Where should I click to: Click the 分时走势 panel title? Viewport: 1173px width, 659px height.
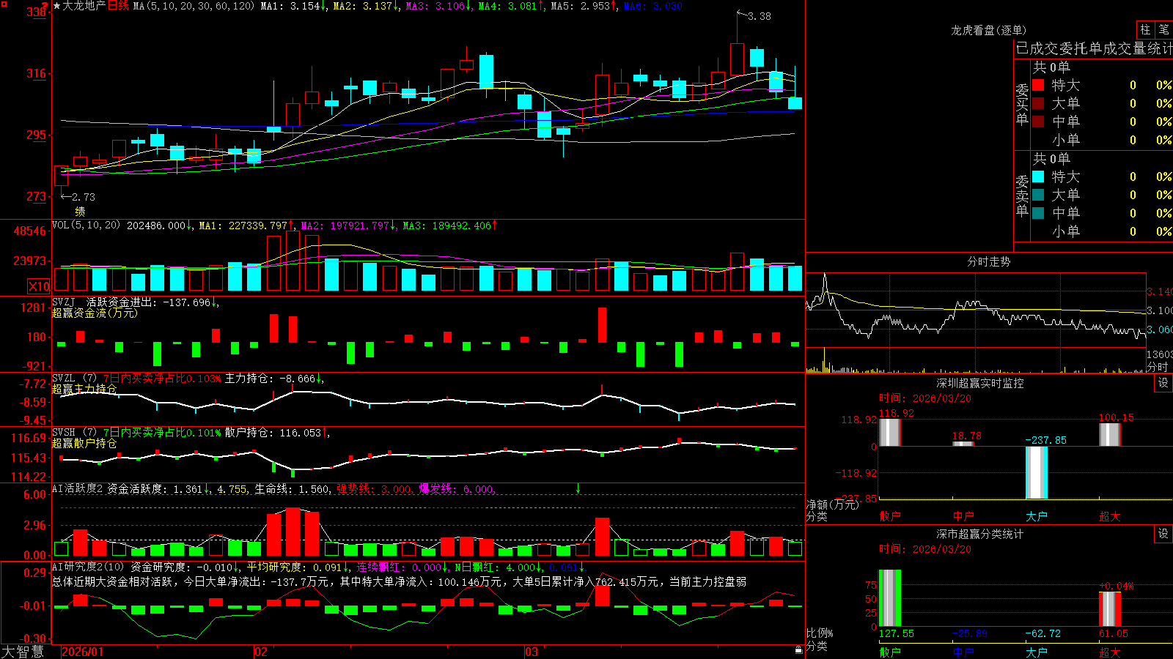pos(988,261)
